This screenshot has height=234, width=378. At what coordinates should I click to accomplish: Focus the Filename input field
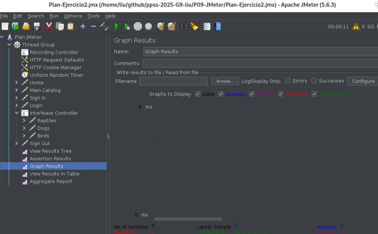(x=173, y=81)
